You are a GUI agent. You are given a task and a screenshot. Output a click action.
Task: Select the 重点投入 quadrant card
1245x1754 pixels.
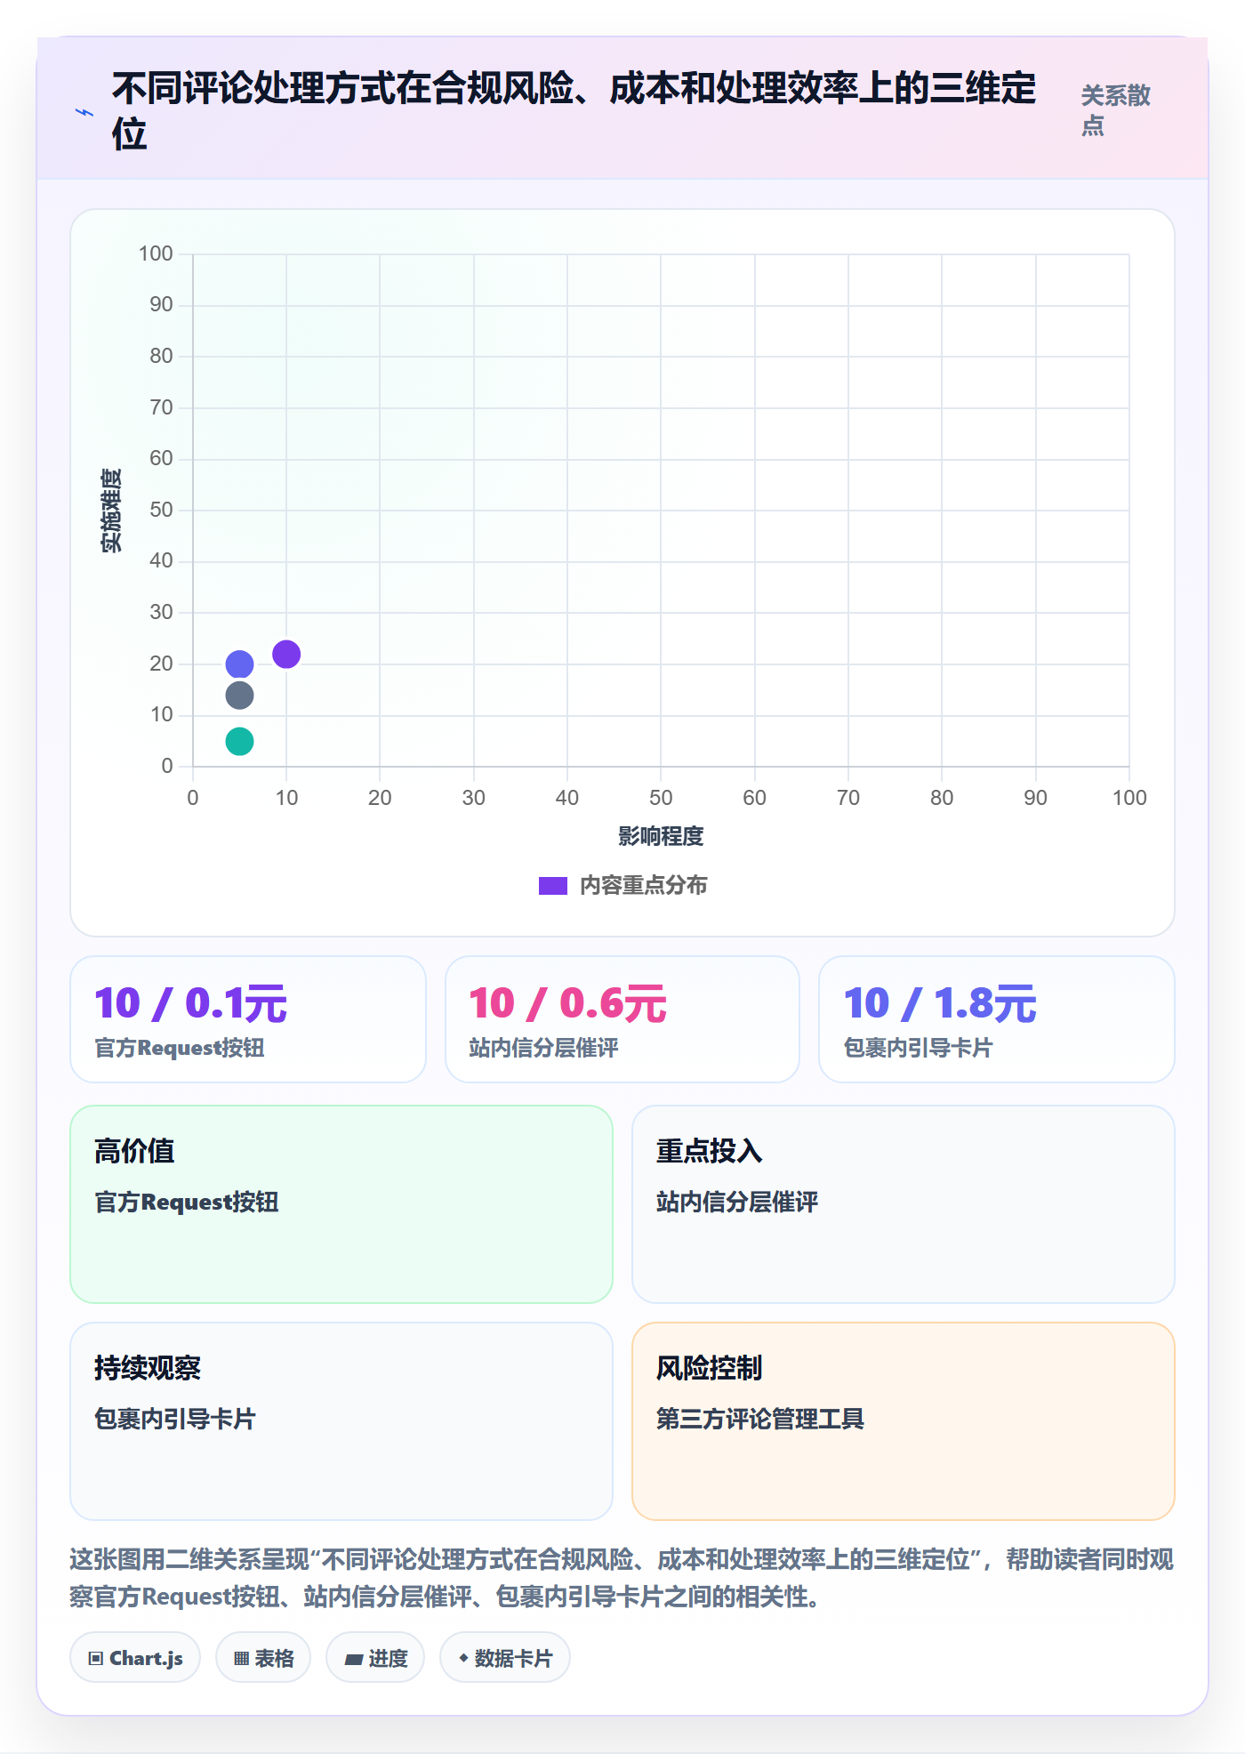point(904,1204)
